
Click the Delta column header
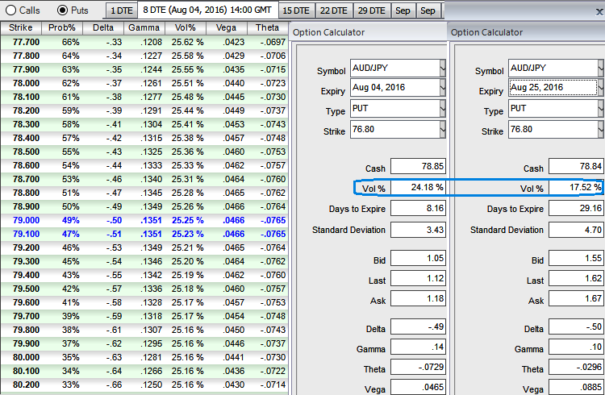pos(104,28)
